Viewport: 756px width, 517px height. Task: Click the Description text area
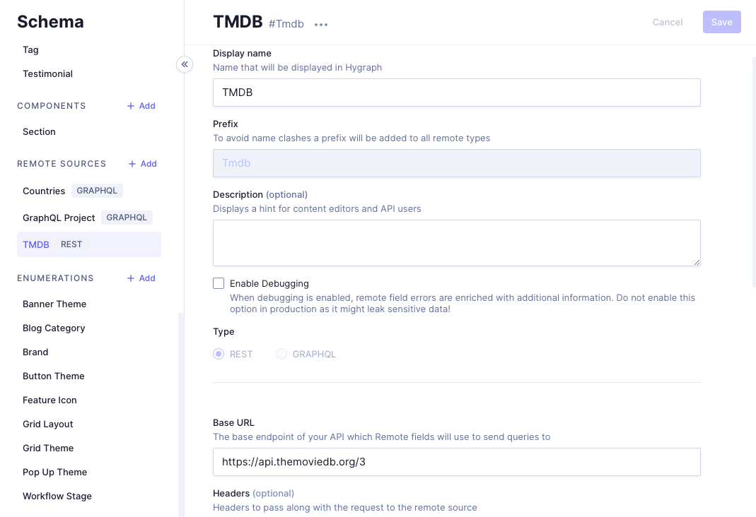[x=457, y=243]
